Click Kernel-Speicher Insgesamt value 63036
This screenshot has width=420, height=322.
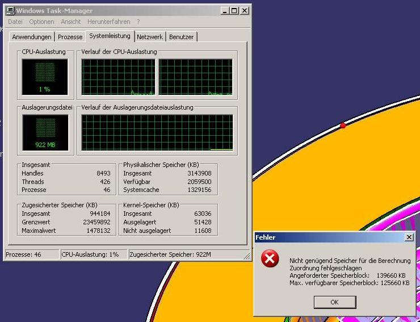(203, 214)
